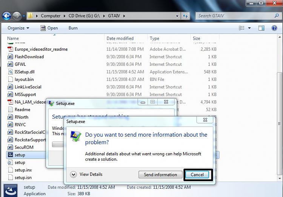
Task: Toggle the preview pane icon
Action: 261,28
